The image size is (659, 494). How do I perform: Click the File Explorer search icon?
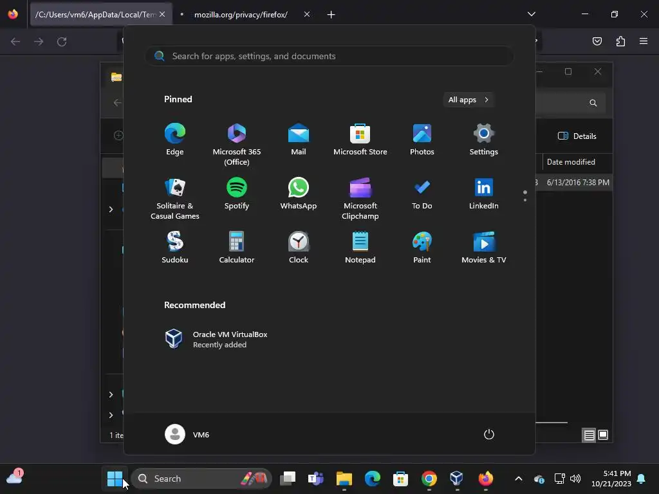point(593,103)
